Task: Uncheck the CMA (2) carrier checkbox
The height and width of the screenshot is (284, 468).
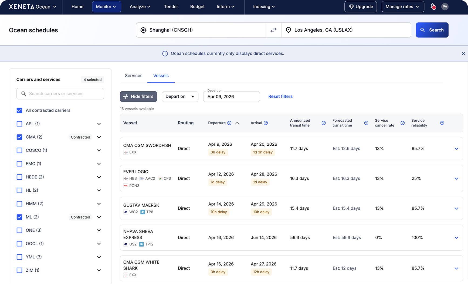Action: click(x=19, y=137)
